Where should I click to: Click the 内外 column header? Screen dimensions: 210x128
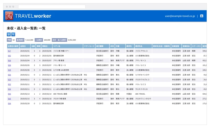[x=112, y=46]
